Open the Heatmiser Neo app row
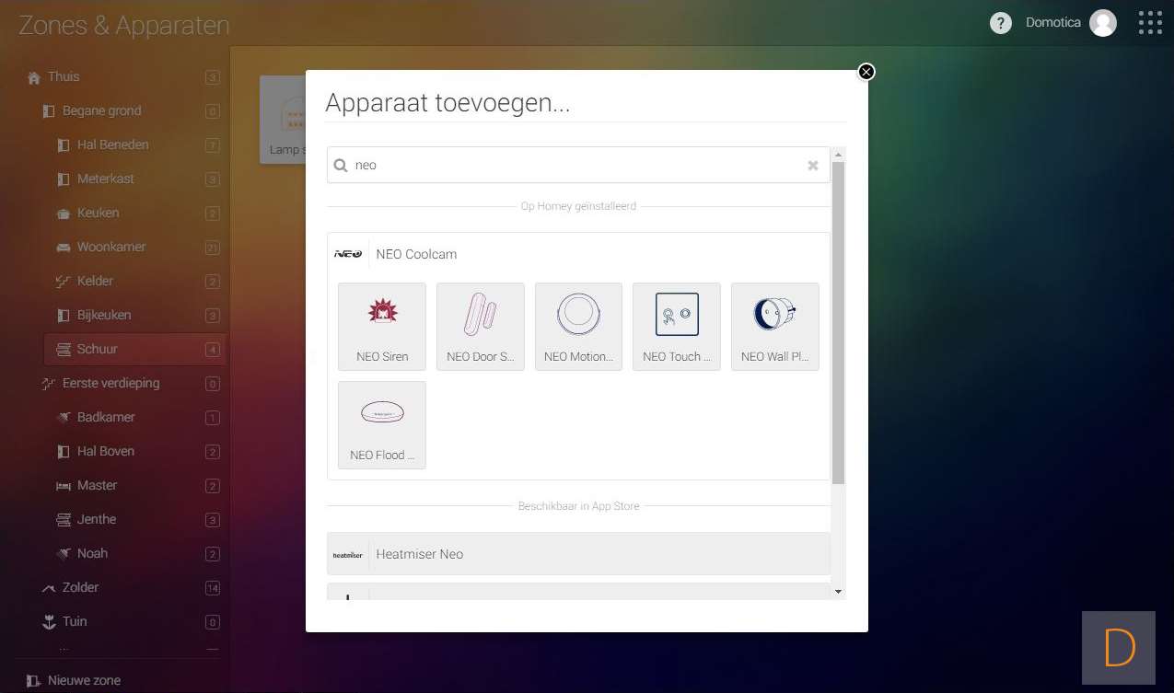 tap(578, 554)
